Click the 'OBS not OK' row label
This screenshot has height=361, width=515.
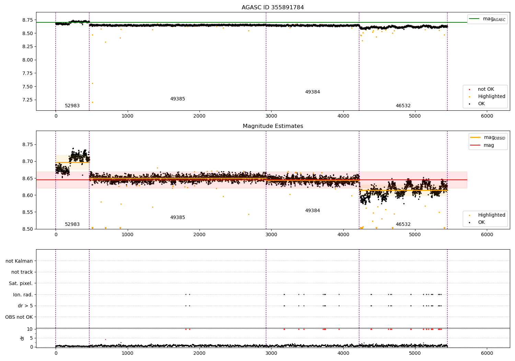coord(19,317)
